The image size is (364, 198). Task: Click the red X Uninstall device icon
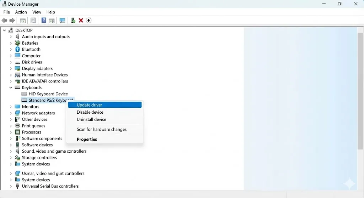(81, 21)
